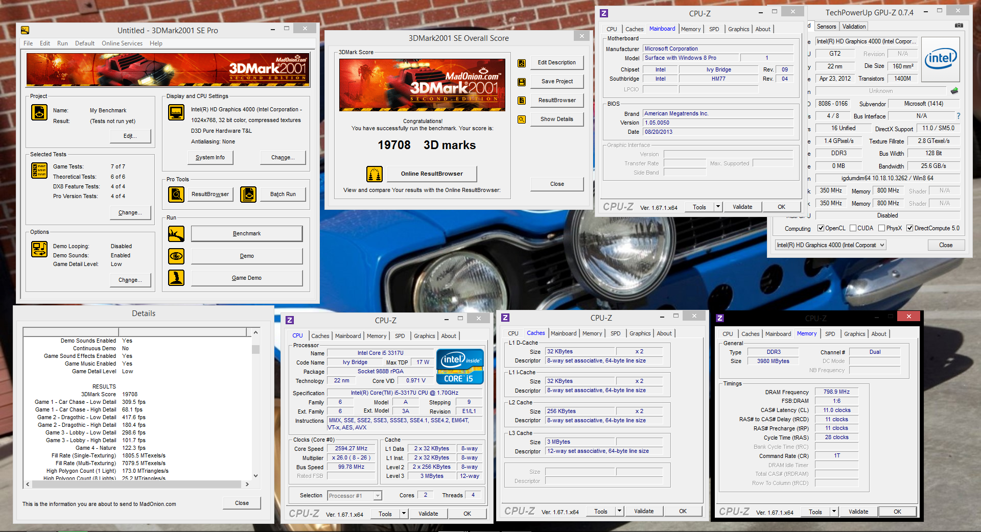Click the Options panel icon beside Demo Looping
The width and height of the screenshot is (981, 532).
coord(39,249)
